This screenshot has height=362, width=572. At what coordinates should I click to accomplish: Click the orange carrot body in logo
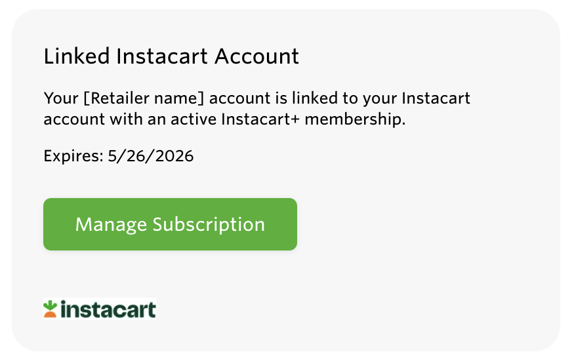[50, 313]
